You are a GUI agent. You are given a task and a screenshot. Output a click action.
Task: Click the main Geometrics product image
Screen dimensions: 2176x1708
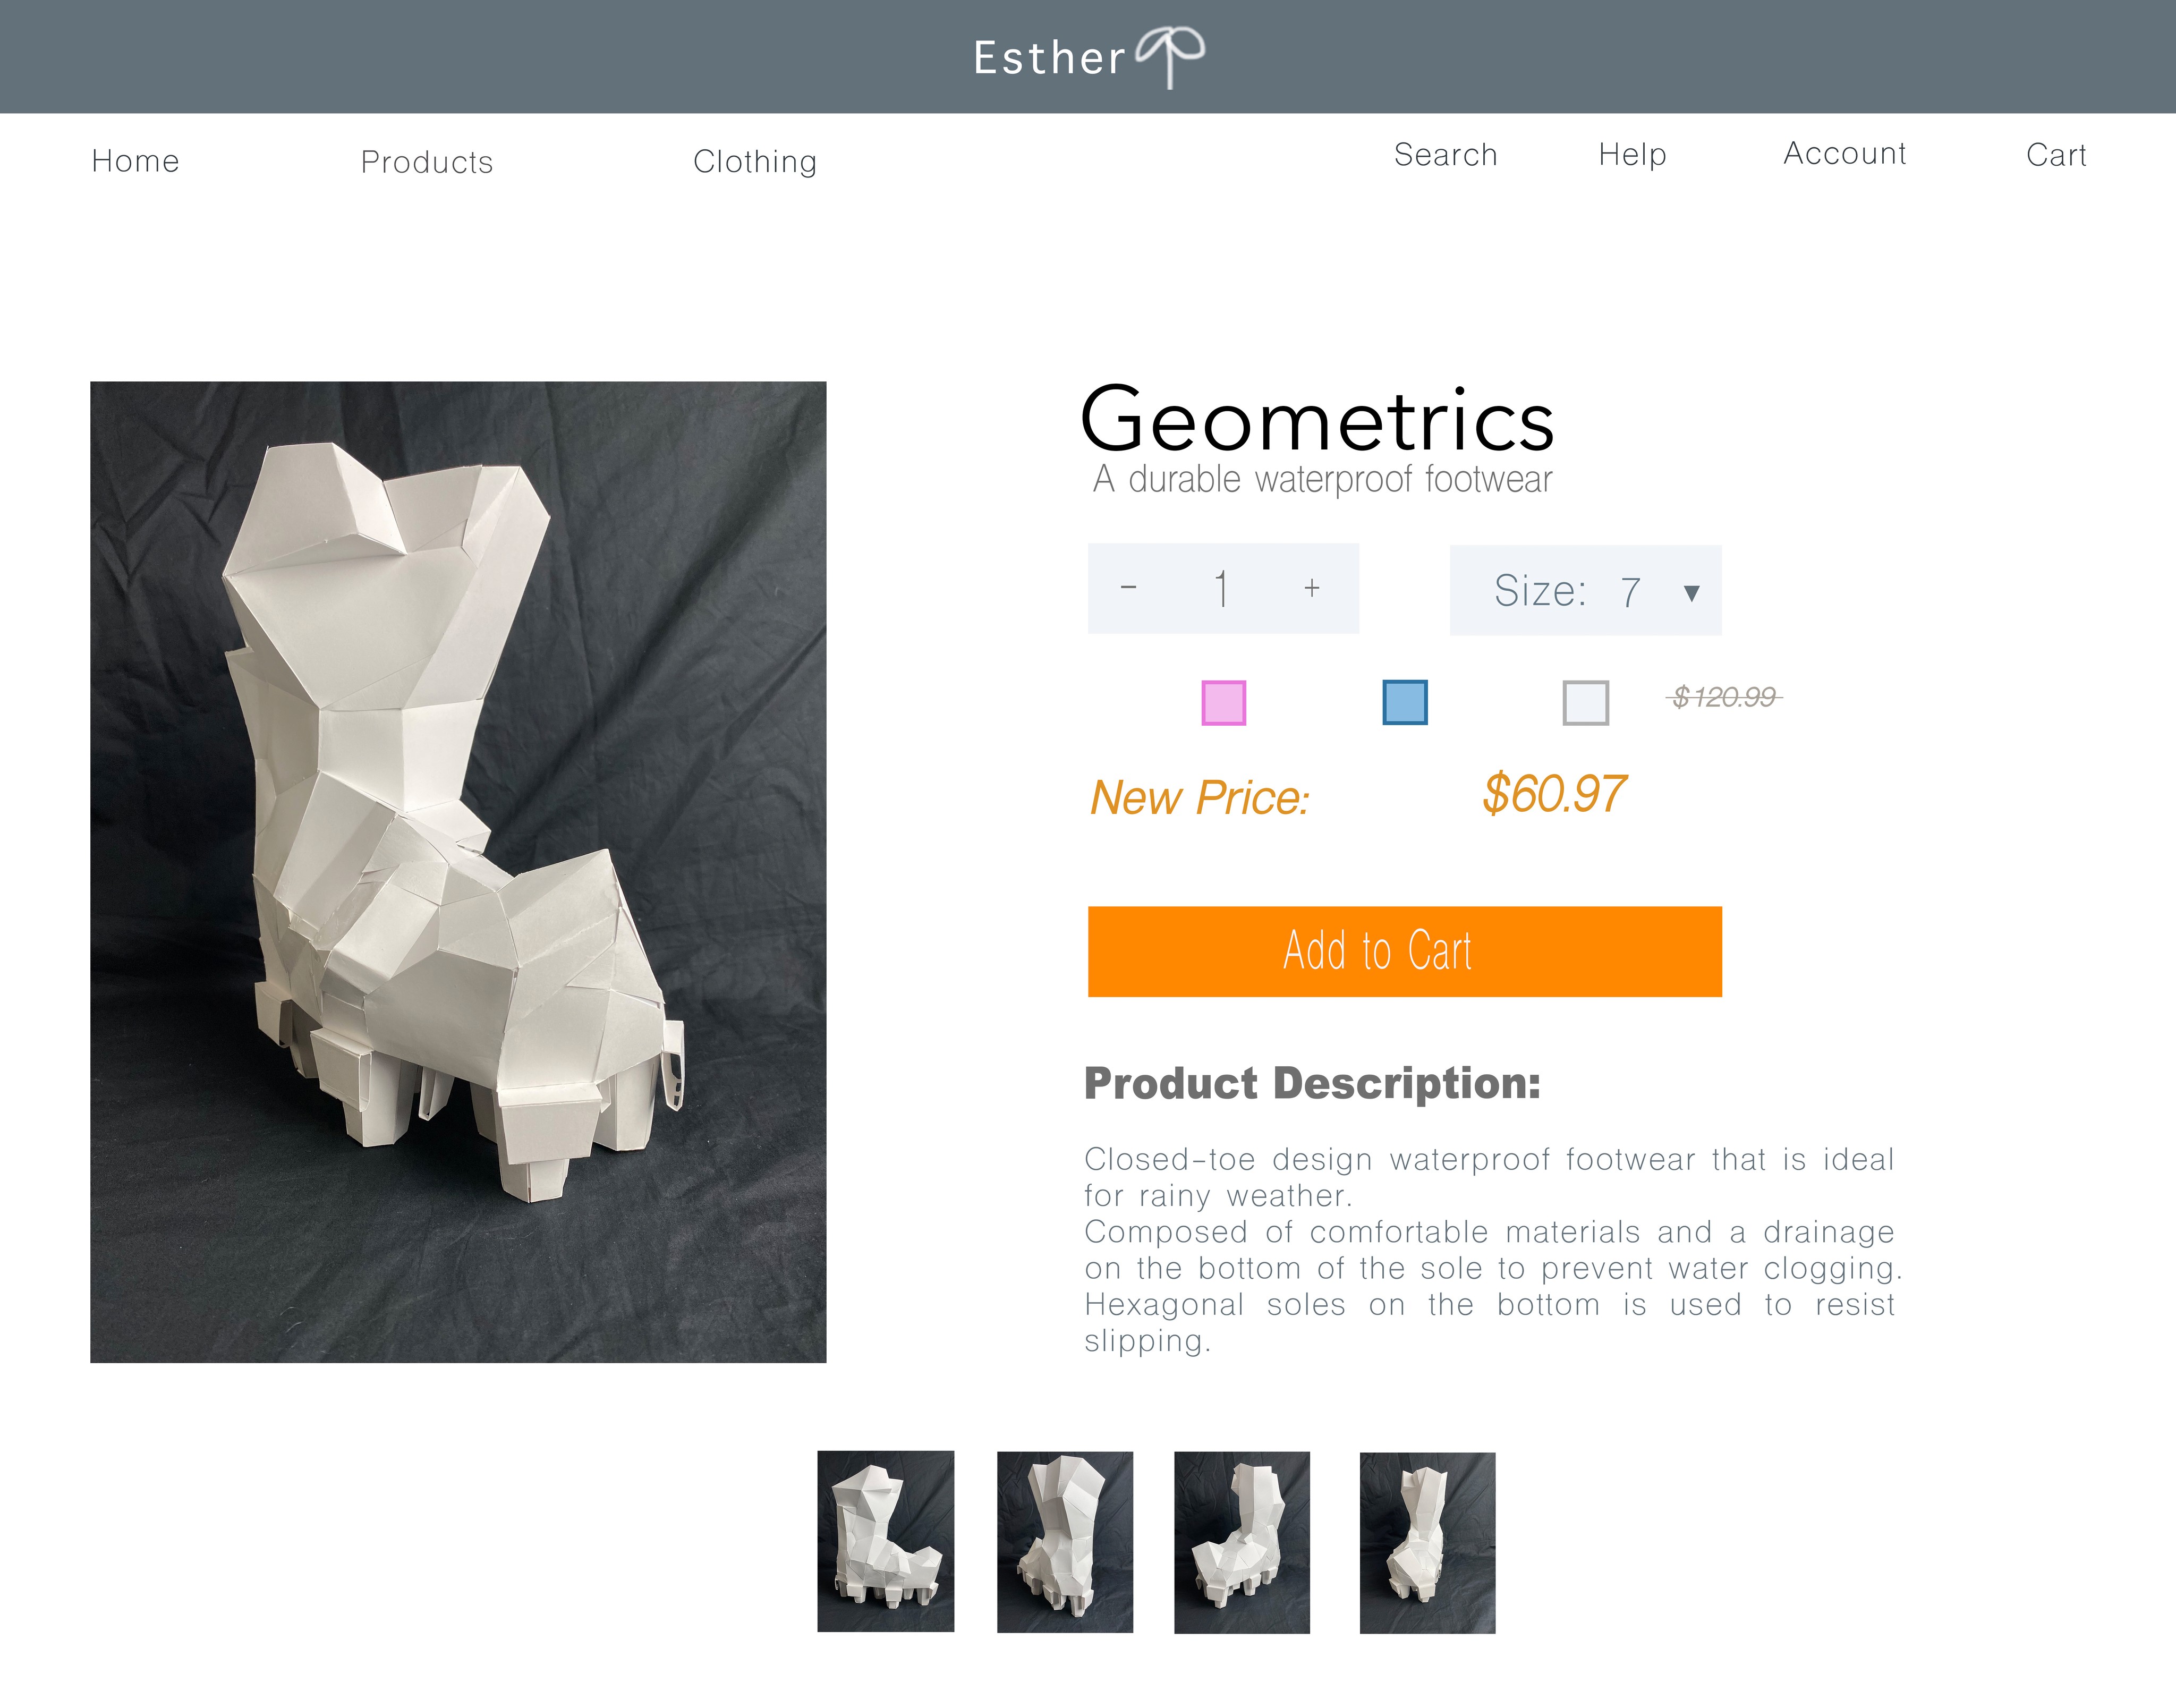pos(458,872)
